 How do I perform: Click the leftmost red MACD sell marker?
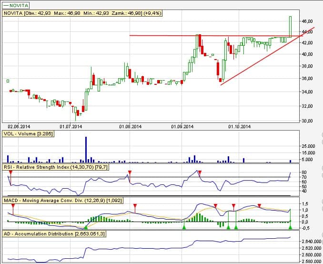(13, 206)
